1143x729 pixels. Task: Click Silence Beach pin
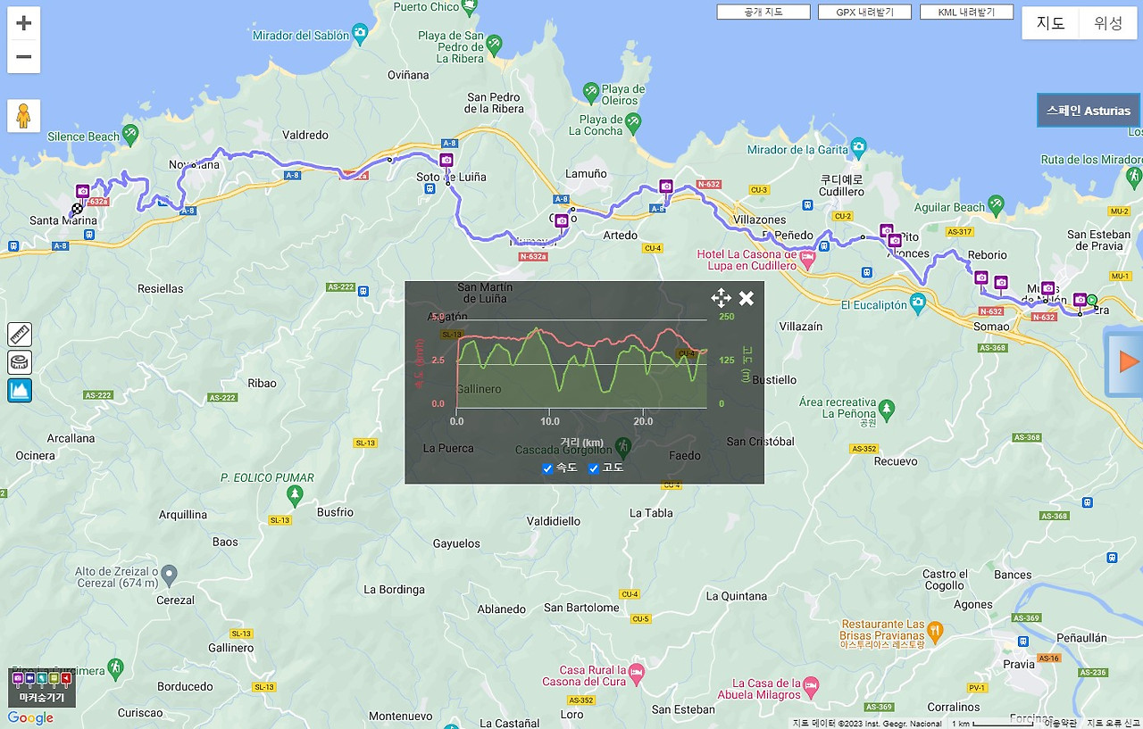click(x=130, y=136)
